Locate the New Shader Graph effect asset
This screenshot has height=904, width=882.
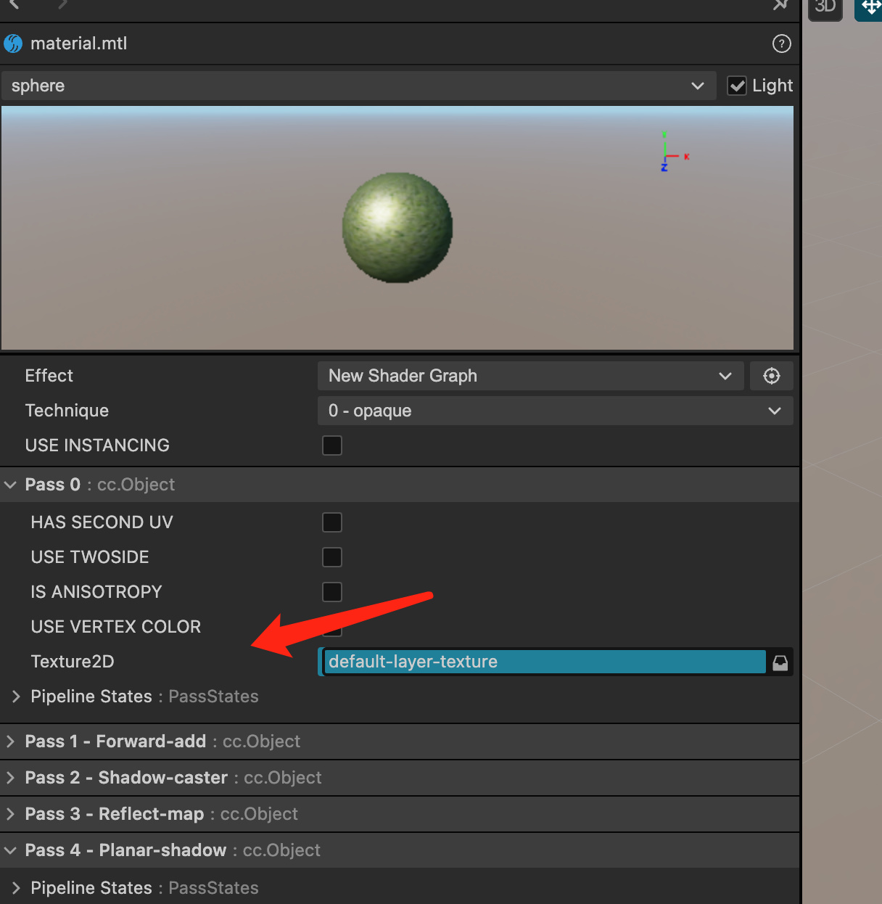(772, 376)
